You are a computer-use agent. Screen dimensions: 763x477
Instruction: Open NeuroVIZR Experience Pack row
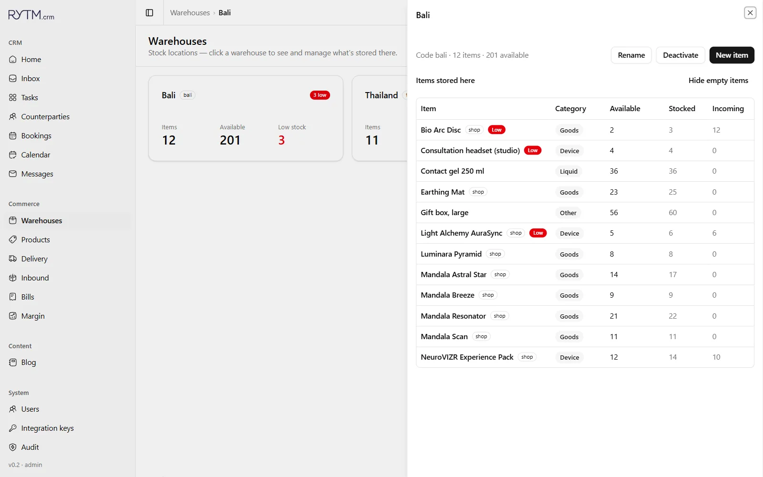point(585,357)
